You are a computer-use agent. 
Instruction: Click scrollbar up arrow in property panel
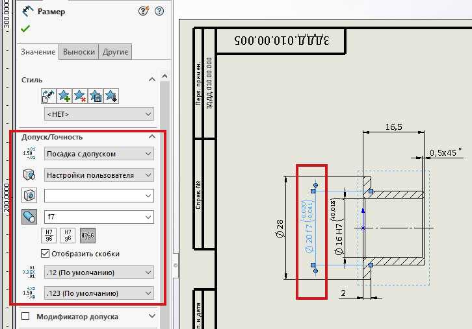click(164, 76)
